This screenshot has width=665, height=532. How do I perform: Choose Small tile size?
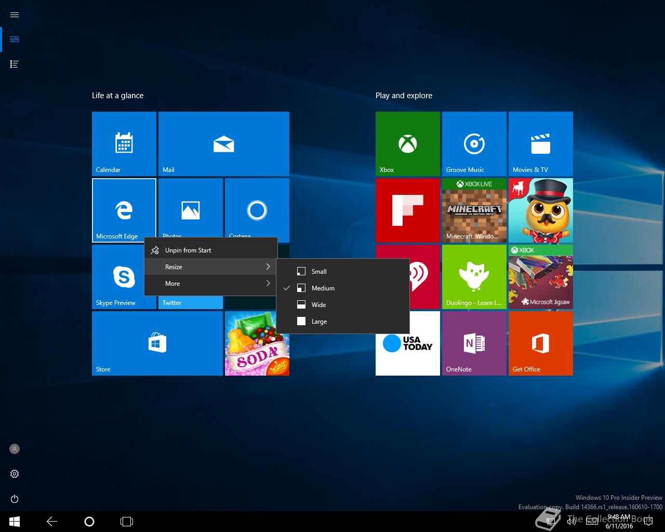pyautogui.click(x=343, y=272)
